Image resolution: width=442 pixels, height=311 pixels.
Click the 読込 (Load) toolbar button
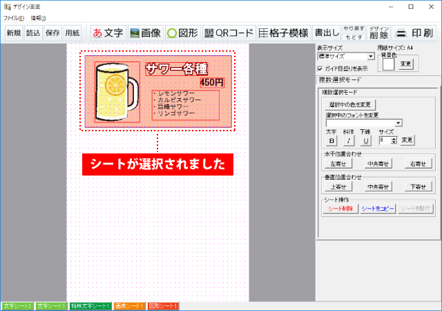(33, 33)
